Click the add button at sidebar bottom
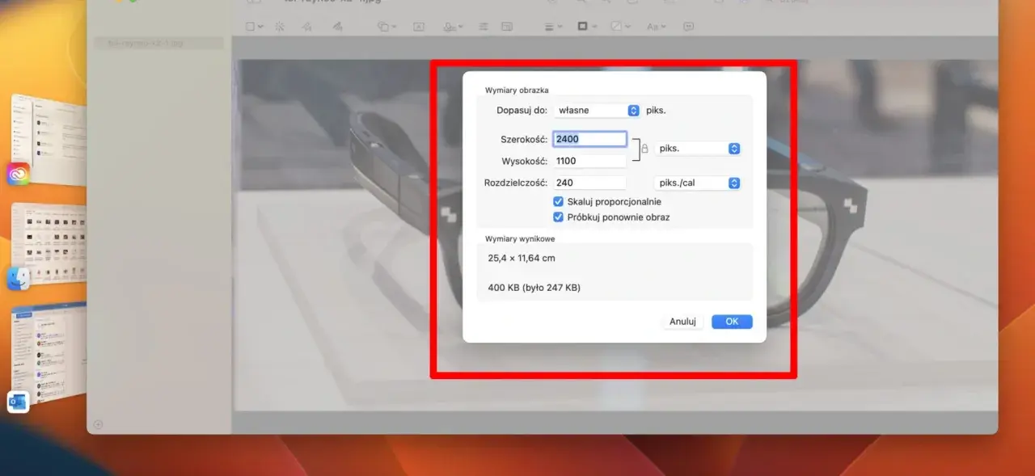 (98, 424)
